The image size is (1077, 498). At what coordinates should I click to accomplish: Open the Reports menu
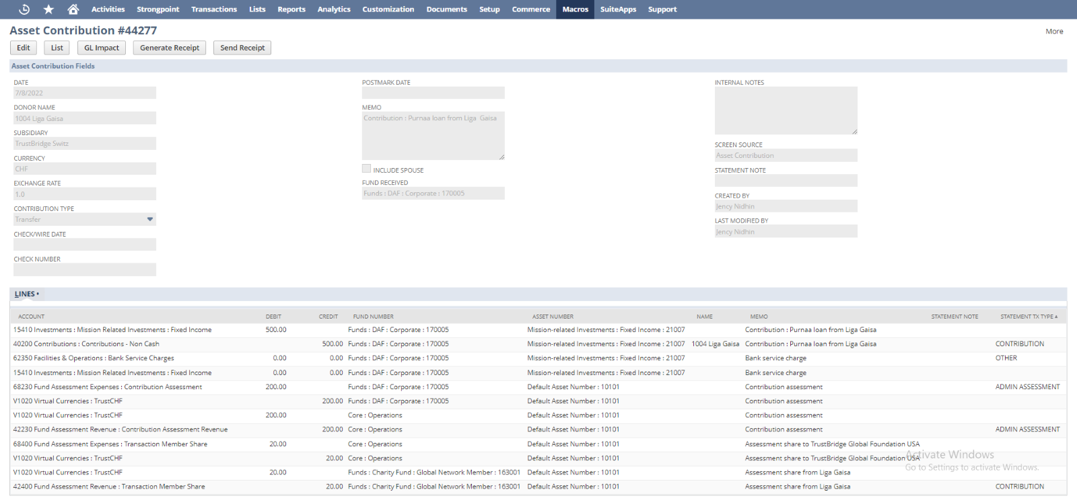[291, 9]
